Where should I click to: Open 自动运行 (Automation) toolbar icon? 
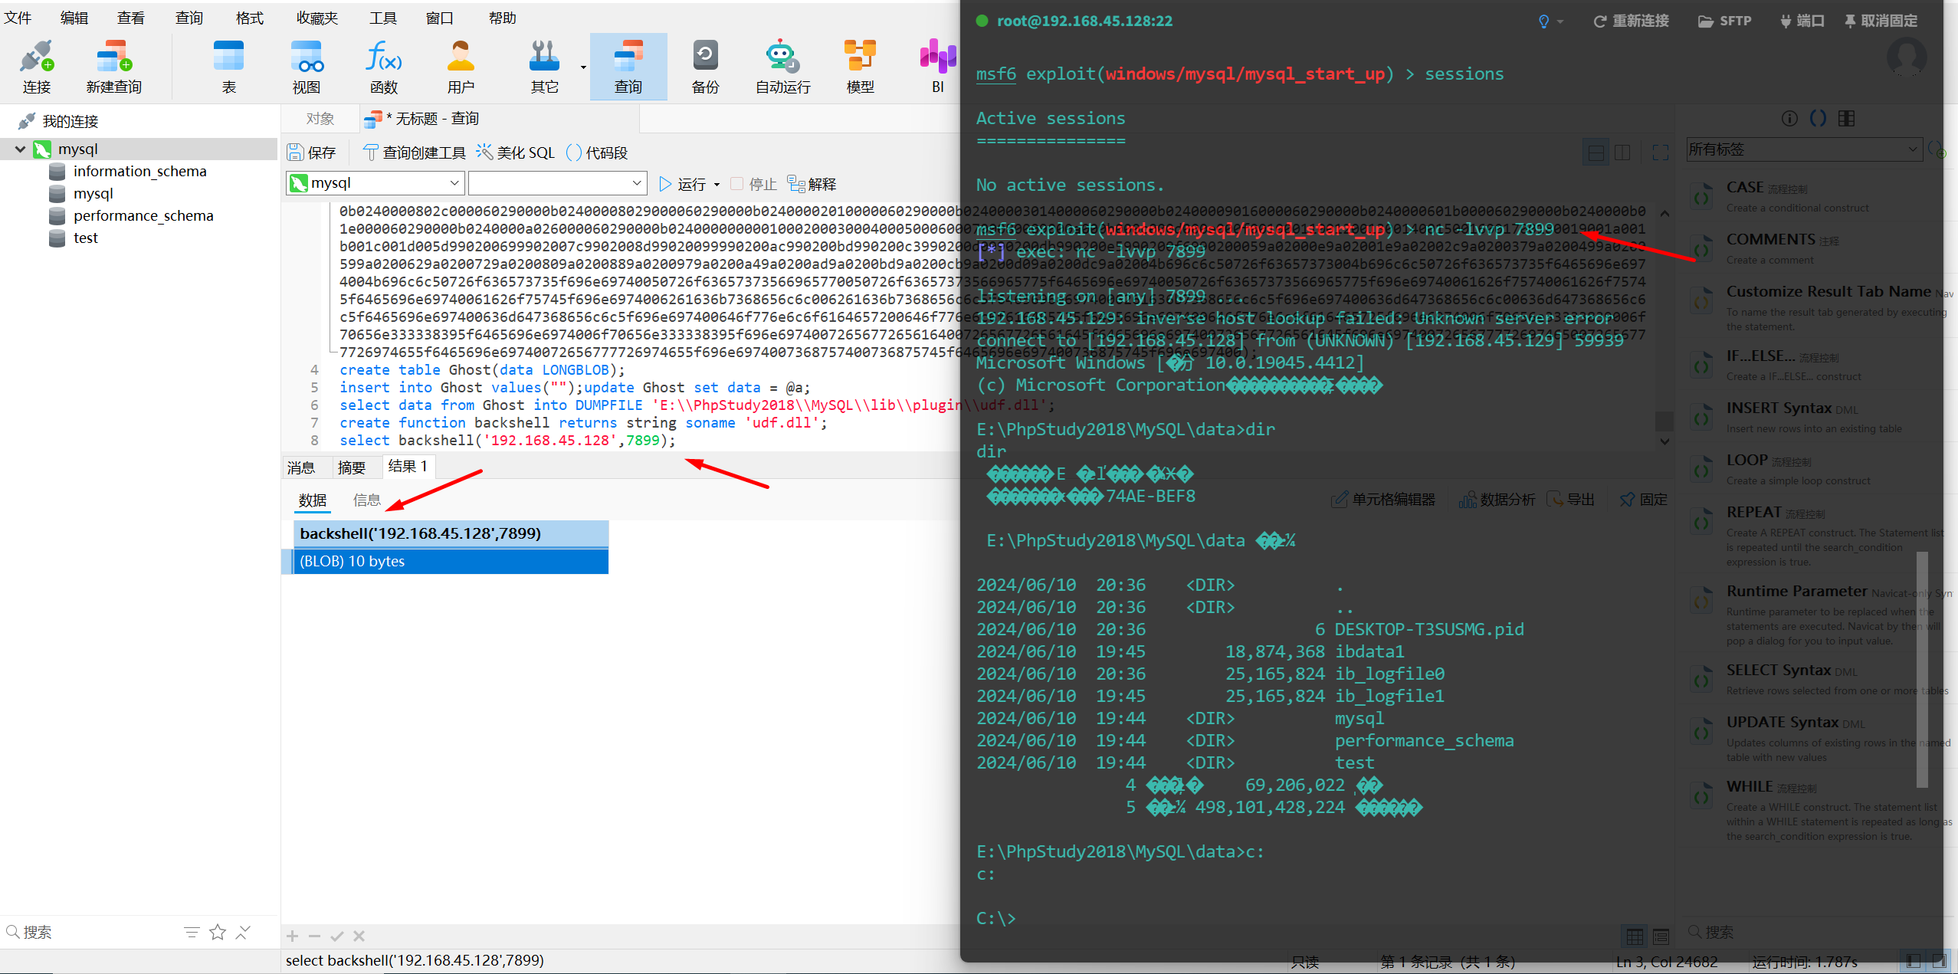782,67
